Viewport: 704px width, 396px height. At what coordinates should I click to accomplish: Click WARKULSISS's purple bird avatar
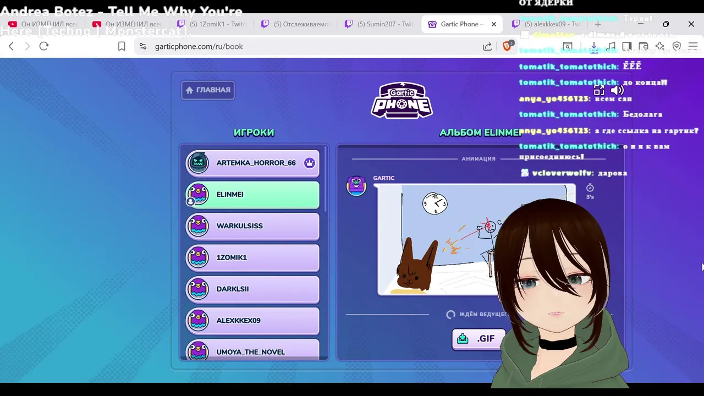[x=198, y=226]
